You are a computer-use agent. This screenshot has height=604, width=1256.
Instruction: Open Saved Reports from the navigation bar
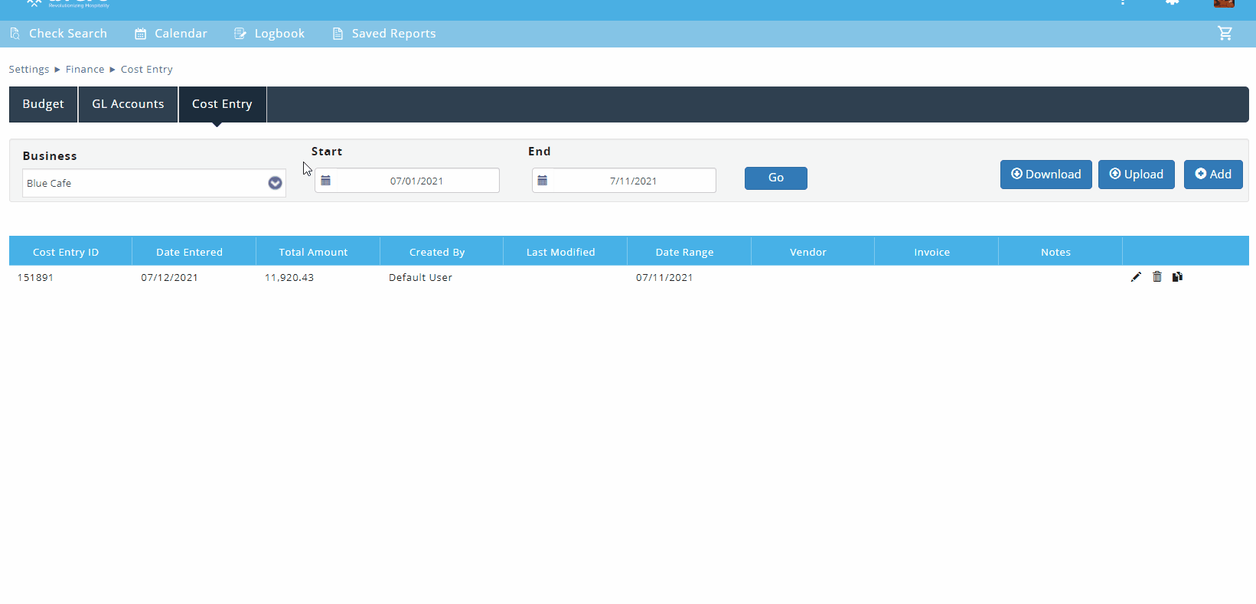384,34
